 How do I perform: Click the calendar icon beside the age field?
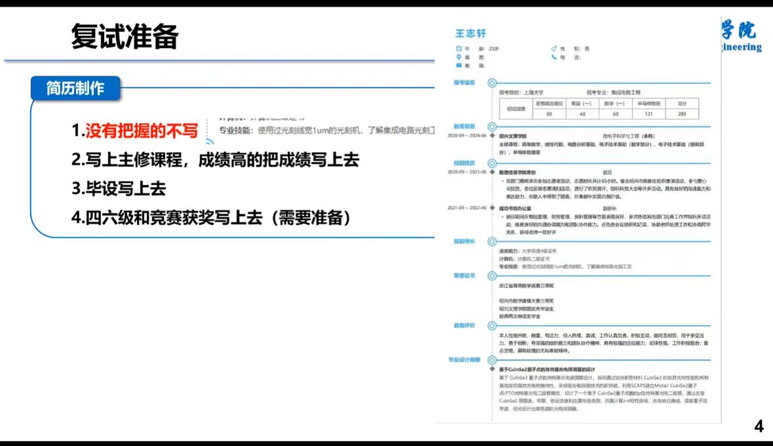pos(459,48)
